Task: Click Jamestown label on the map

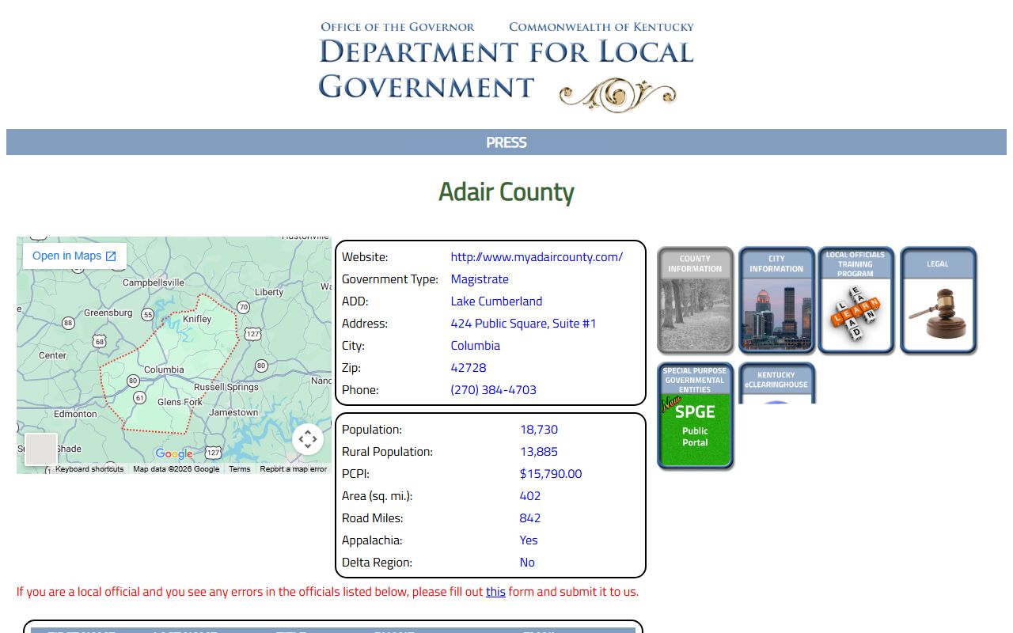Action: click(x=233, y=412)
